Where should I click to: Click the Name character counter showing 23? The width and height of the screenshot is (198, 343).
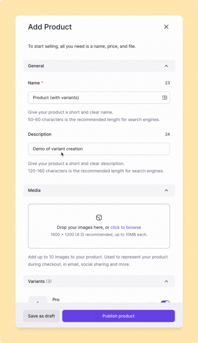point(167,83)
